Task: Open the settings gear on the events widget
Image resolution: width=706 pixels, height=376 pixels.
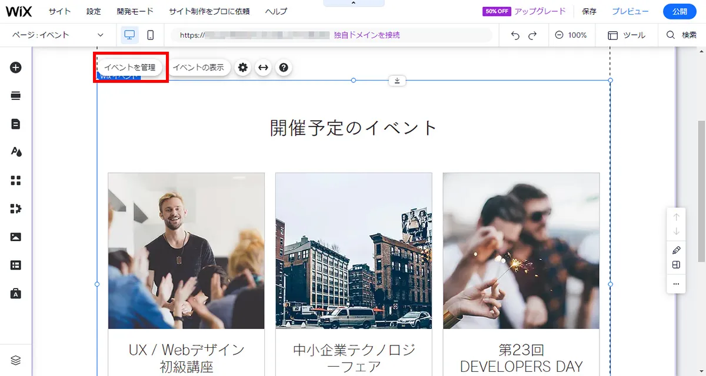Action: pyautogui.click(x=242, y=67)
